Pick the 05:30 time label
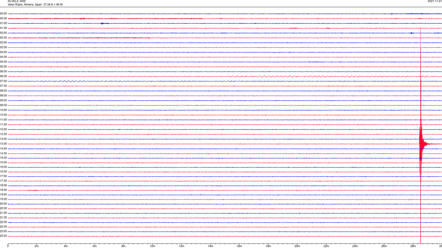The height and width of the screenshot is (248, 442). click(x=3, y=67)
